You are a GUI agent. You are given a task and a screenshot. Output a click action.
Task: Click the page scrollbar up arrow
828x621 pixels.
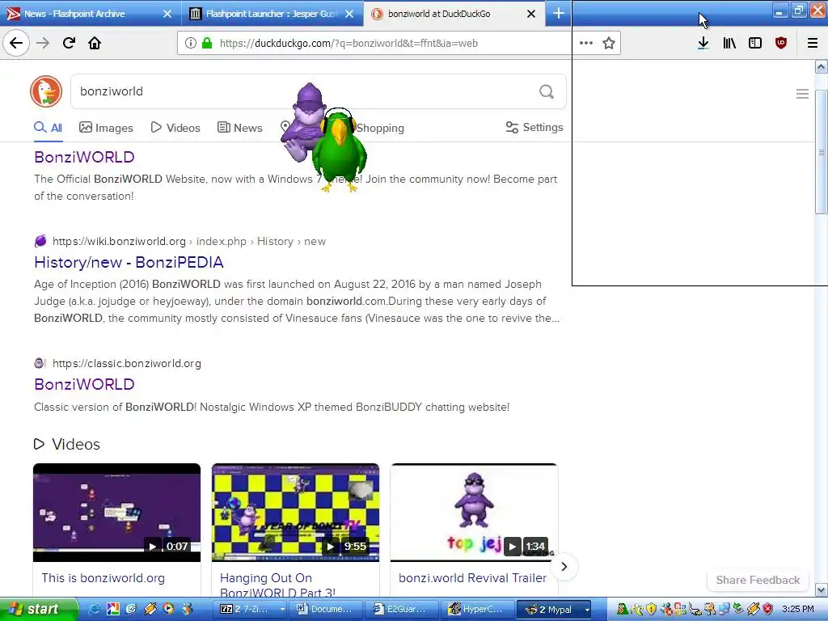point(822,66)
